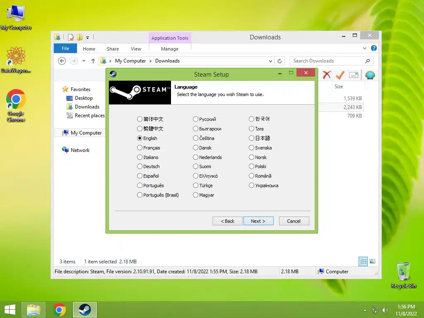Click Application Tools contextual tab
The width and height of the screenshot is (424, 318).
[x=170, y=38]
